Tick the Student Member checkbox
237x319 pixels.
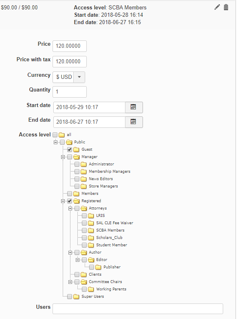click(x=84, y=245)
